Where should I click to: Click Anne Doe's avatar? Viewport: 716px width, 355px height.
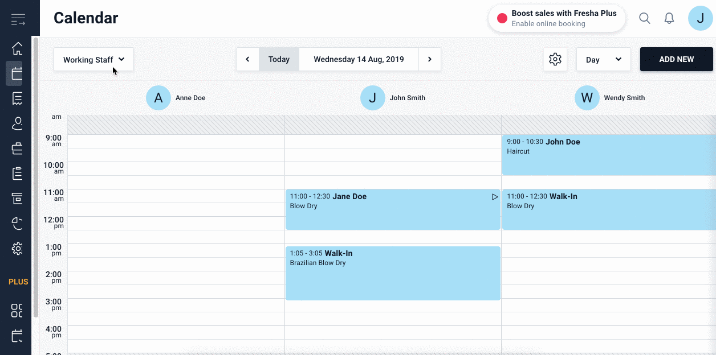click(158, 98)
